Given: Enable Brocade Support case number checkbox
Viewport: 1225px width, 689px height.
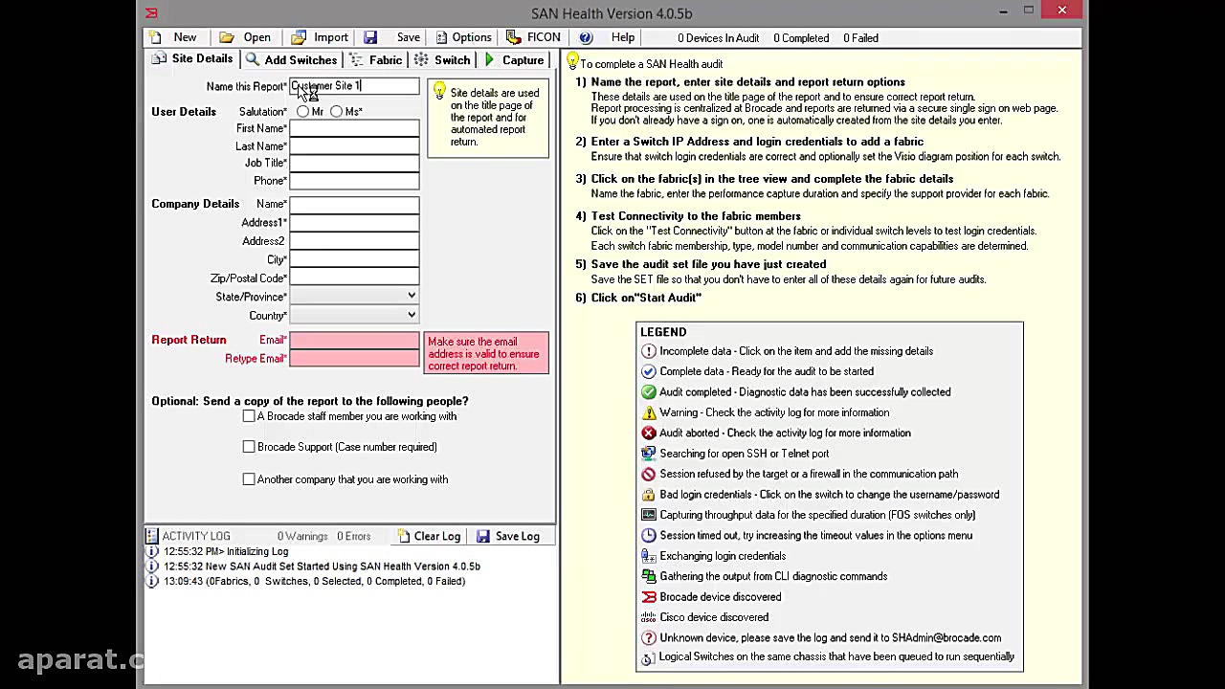Looking at the screenshot, I should [249, 447].
